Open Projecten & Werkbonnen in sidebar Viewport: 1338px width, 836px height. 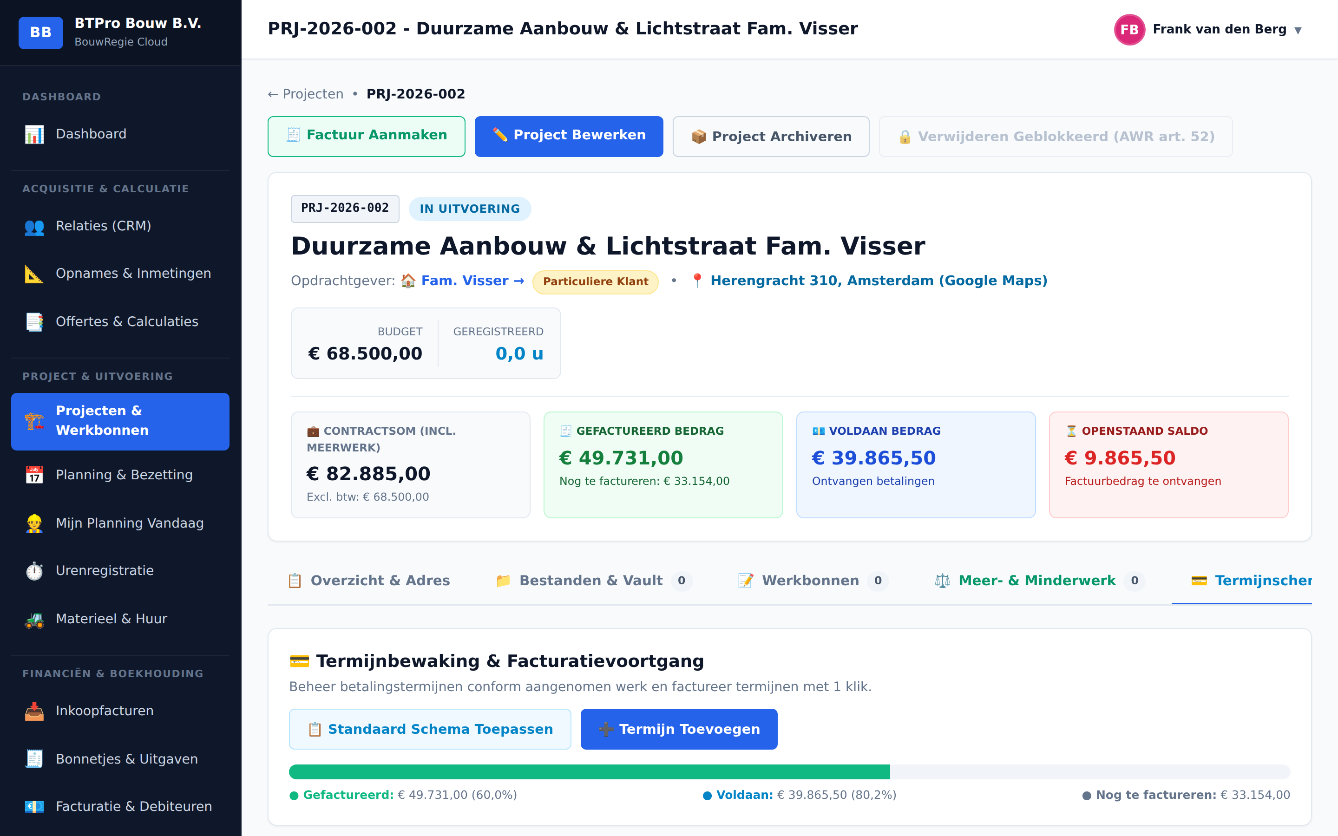point(120,421)
